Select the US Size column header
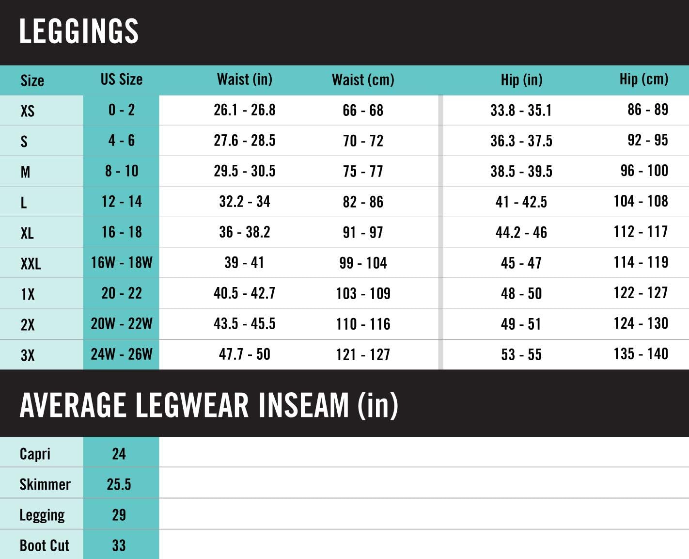Screen dimensions: 689x559 (121, 80)
